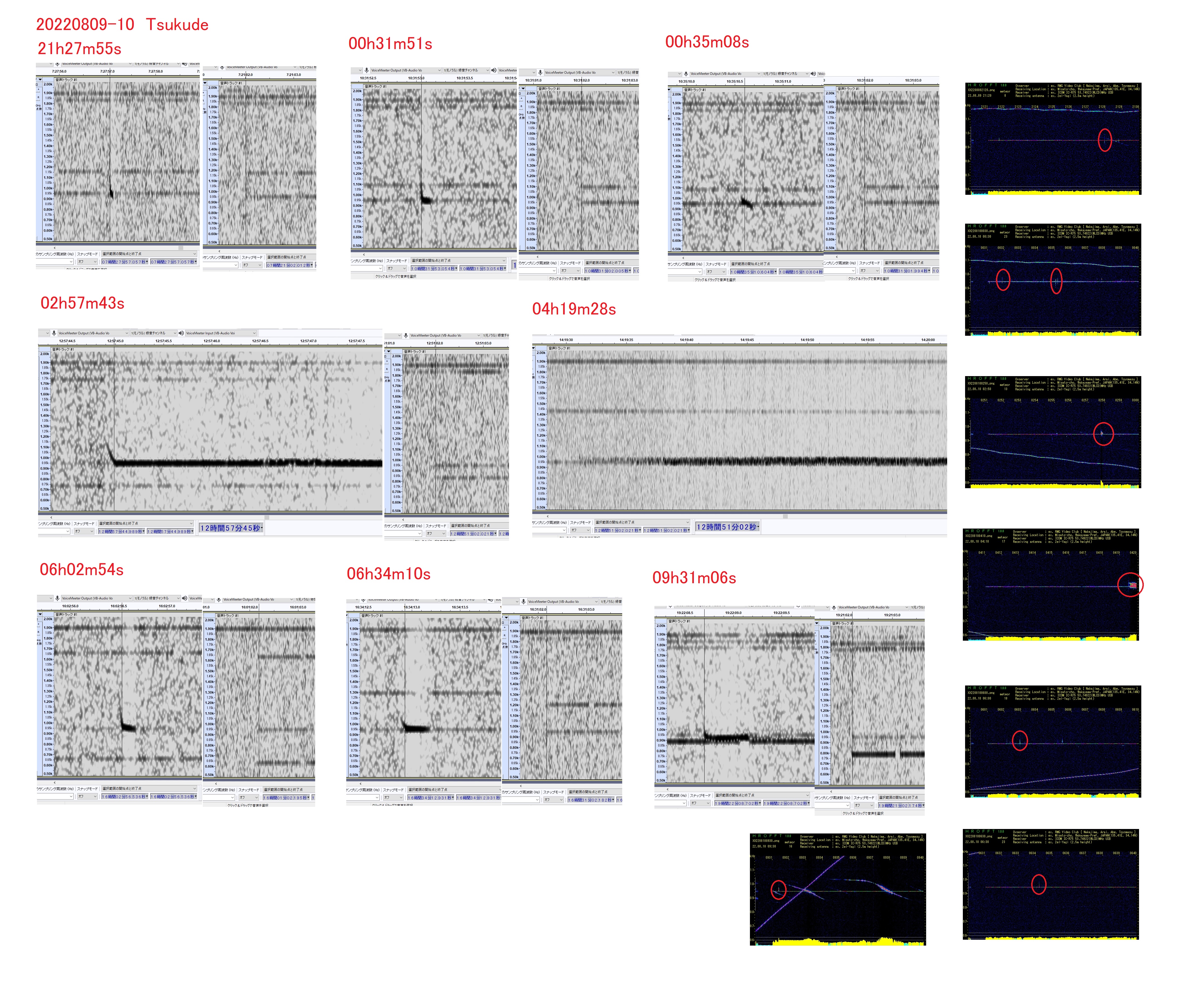Open recording channel dropdown in 02h57m43s panel

[153, 333]
